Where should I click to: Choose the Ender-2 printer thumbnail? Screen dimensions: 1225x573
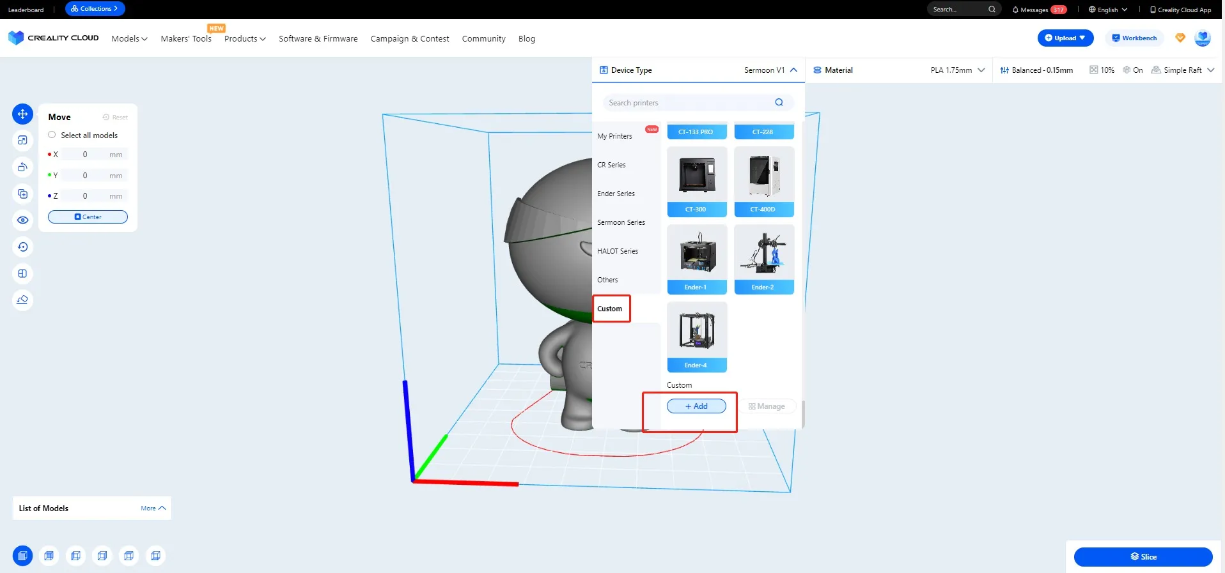[764, 259]
